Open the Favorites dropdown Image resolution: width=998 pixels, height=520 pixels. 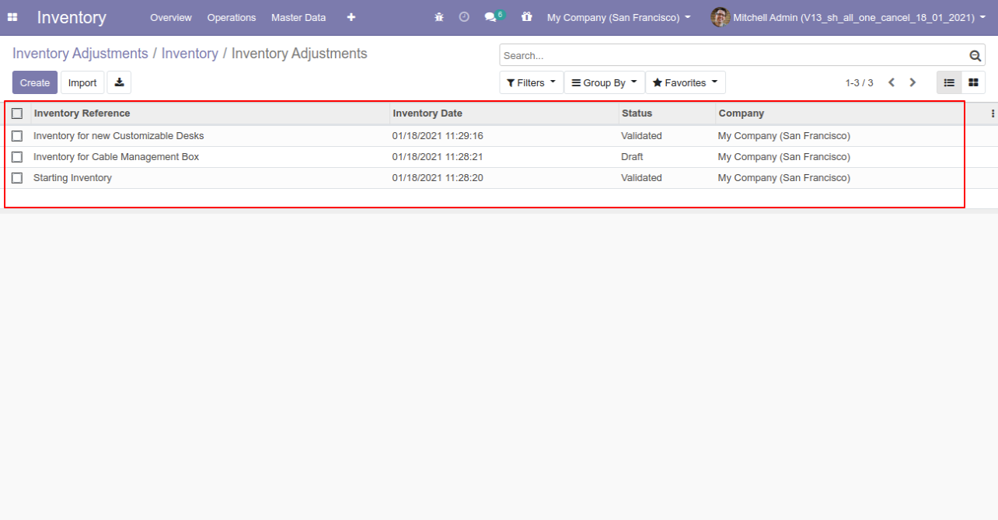point(686,82)
